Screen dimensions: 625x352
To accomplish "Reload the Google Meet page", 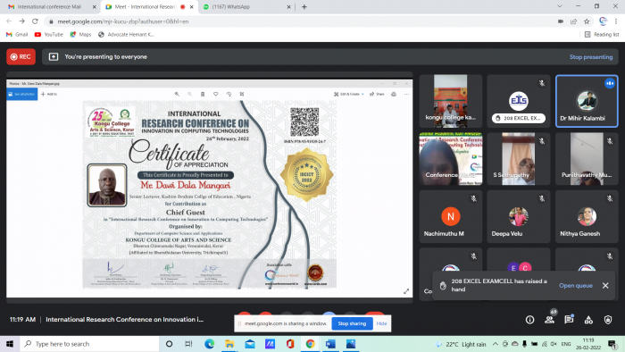I will (x=35, y=21).
